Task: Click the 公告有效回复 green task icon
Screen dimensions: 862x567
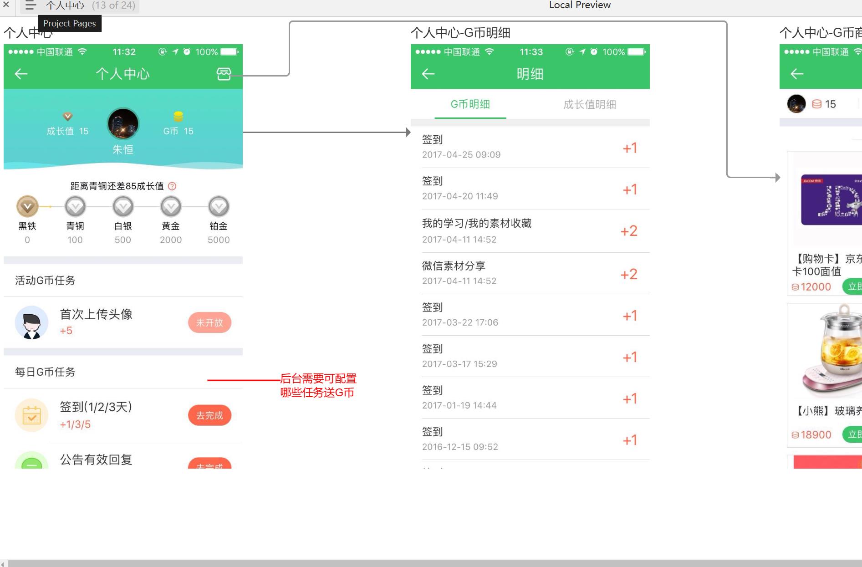Action: 31,460
